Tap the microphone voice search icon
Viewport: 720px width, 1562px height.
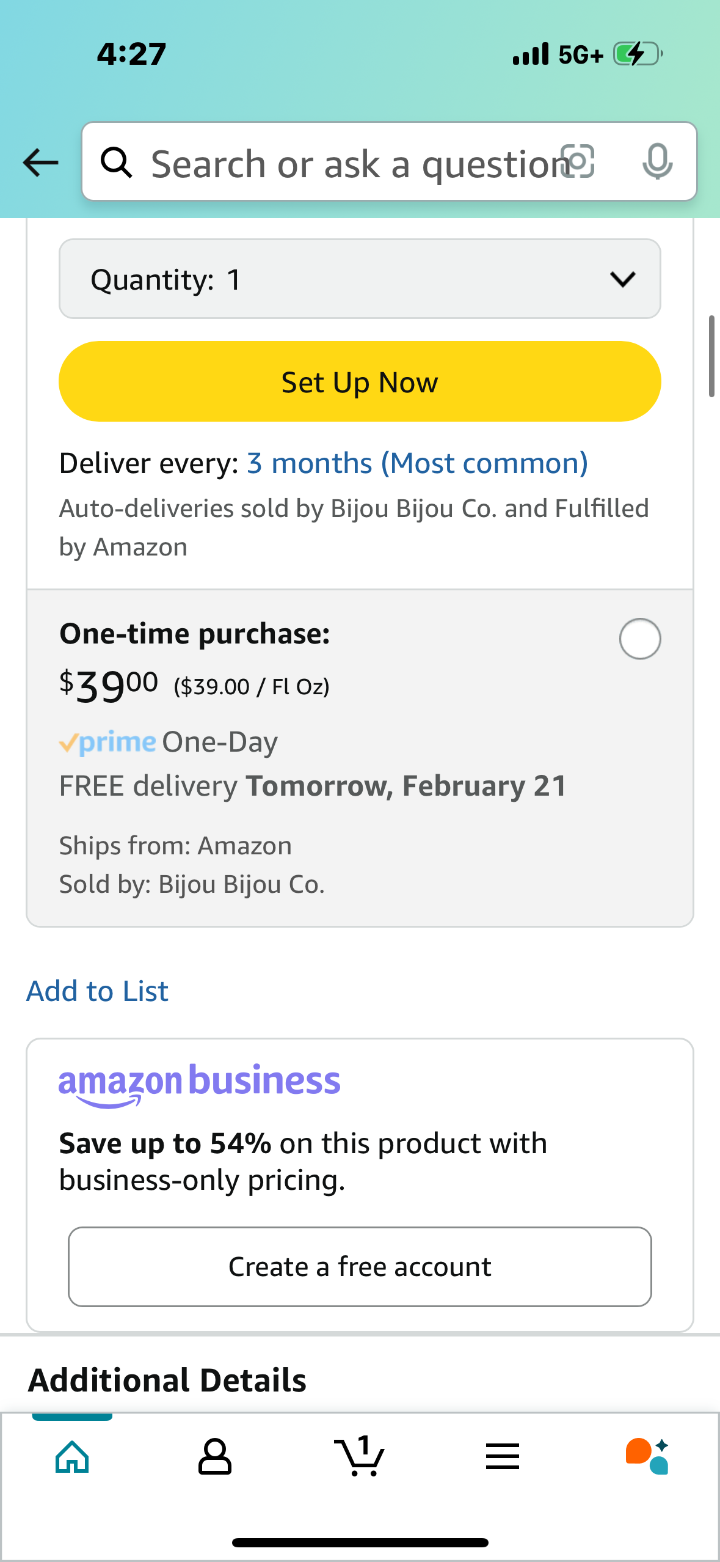(658, 162)
